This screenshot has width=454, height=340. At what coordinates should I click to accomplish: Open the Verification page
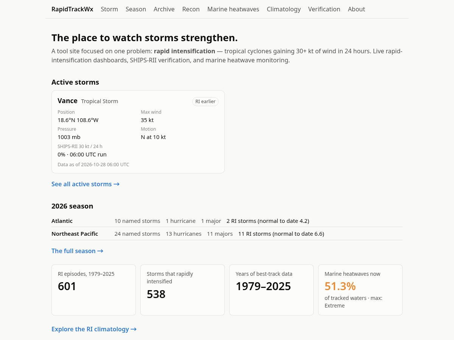pyautogui.click(x=324, y=9)
